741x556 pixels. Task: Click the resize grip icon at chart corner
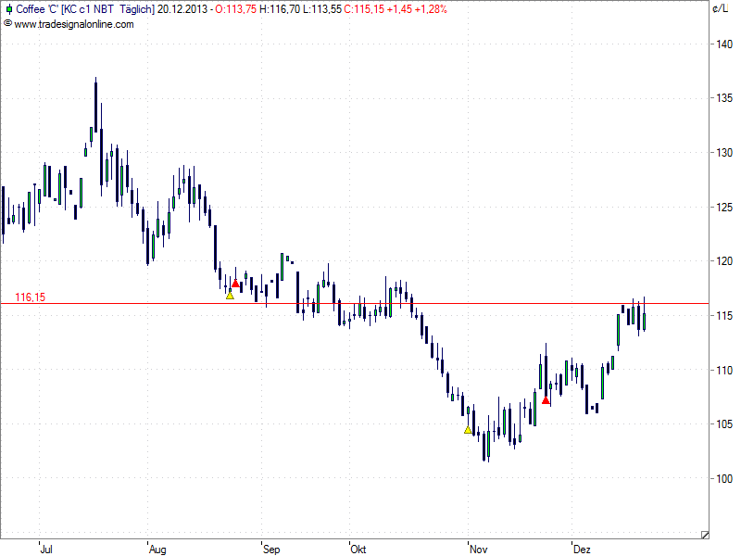[x=705, y=535]
